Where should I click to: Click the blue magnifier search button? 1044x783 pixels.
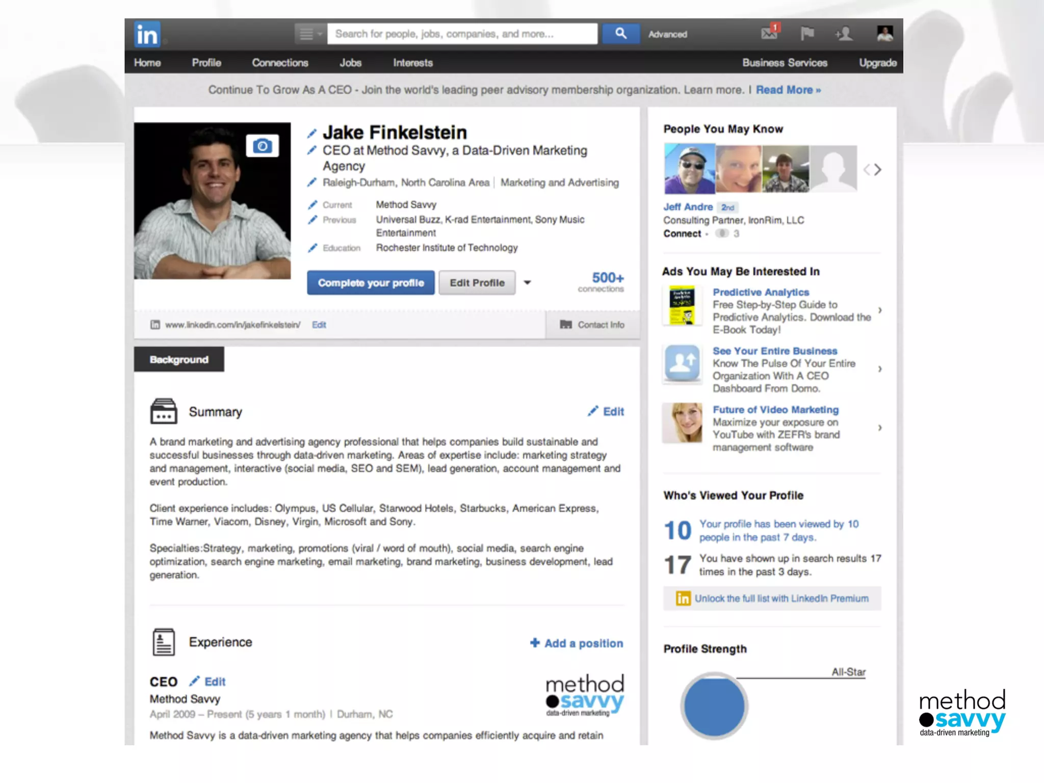(620, 34)
